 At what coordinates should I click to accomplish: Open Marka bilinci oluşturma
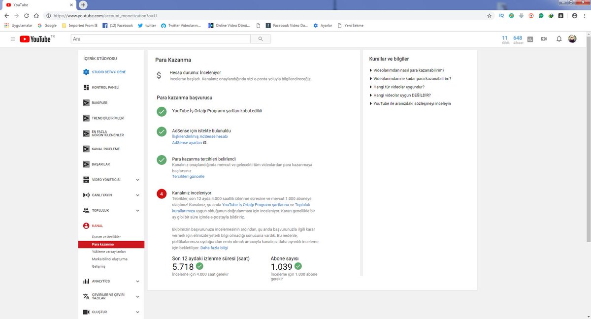(x=111, y=259)
